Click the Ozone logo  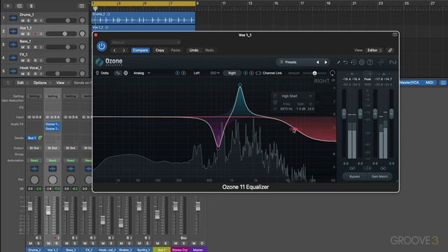point(109,62)
